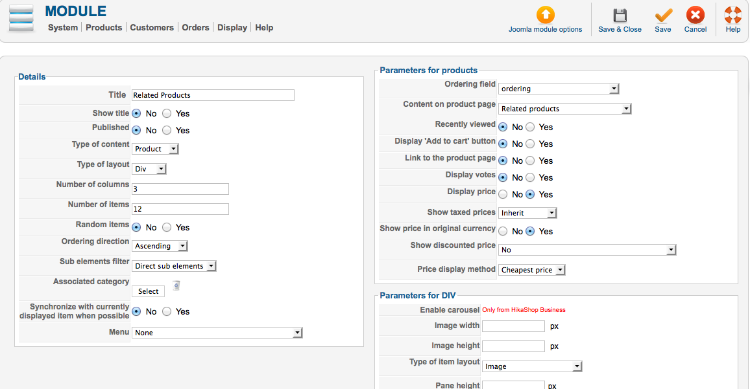Open the Price display method dropdown

[532, 270]
